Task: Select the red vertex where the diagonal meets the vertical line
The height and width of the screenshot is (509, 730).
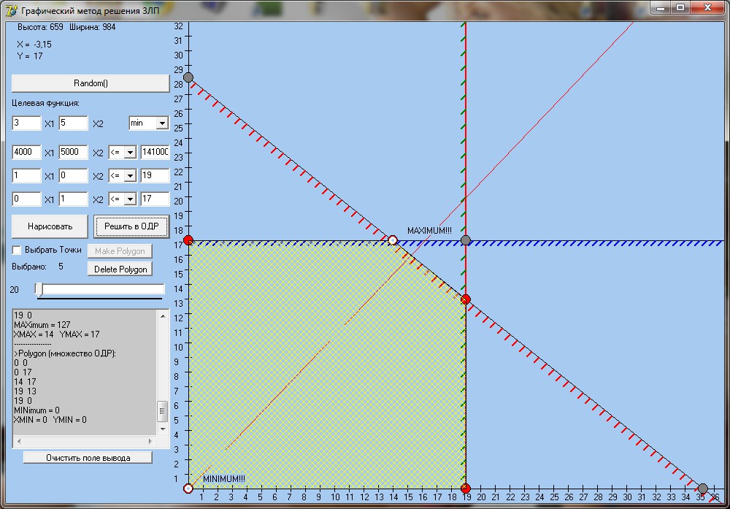Action: pyautogui.click(x=466, y=299)
